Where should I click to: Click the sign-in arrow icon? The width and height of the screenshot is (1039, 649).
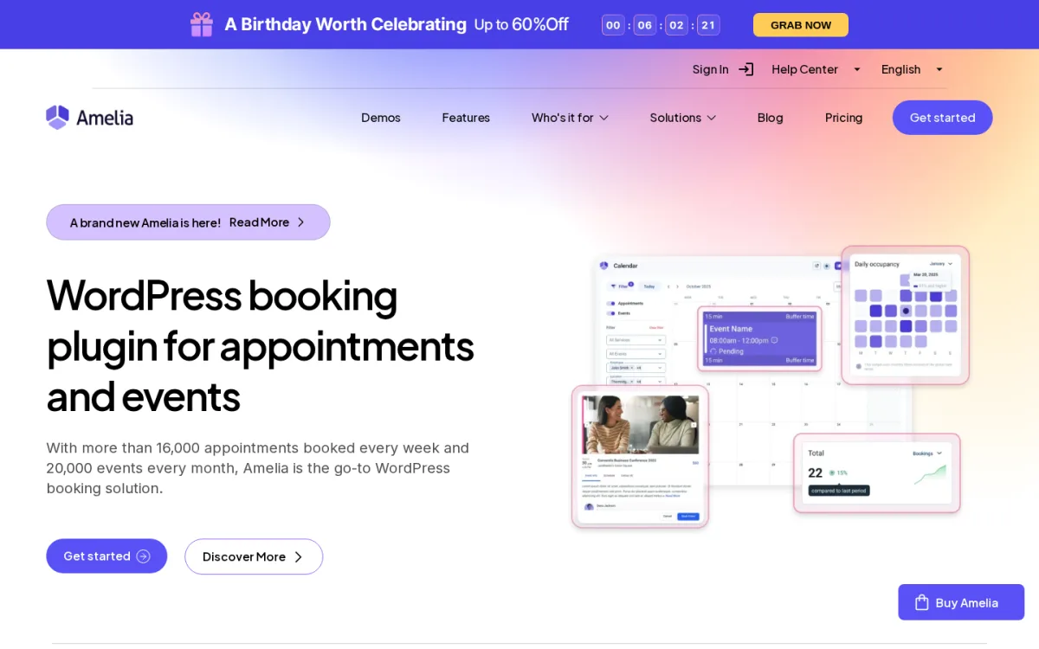tap(746, 69)
